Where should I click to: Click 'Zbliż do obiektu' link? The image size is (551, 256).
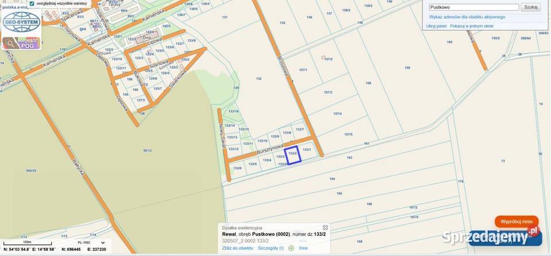(238, 248)
